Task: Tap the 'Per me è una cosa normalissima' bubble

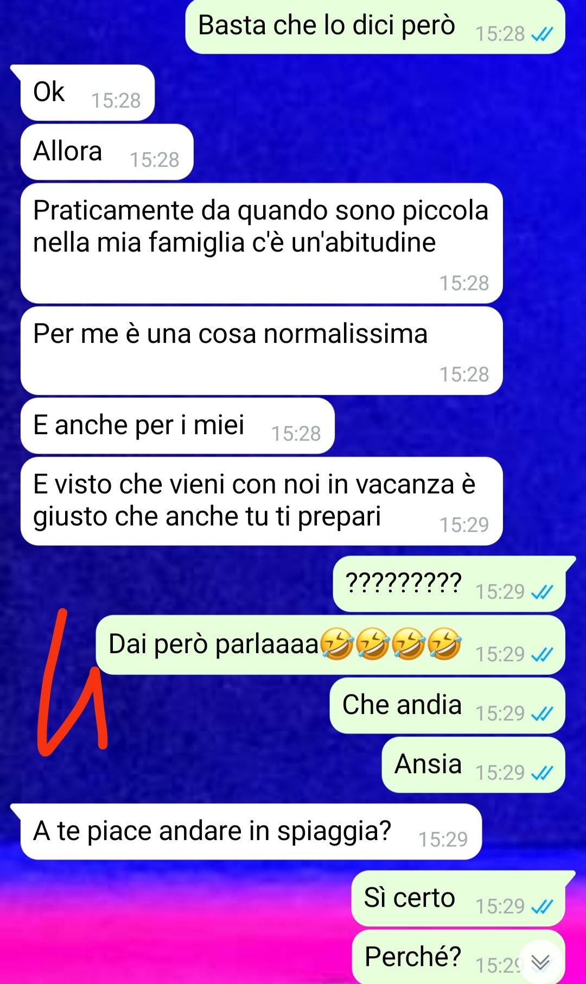Action: pos(262,350)
